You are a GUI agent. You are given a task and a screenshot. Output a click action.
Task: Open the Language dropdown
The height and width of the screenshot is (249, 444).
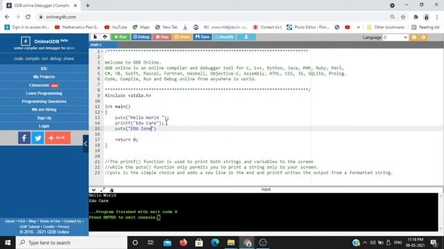395,37
